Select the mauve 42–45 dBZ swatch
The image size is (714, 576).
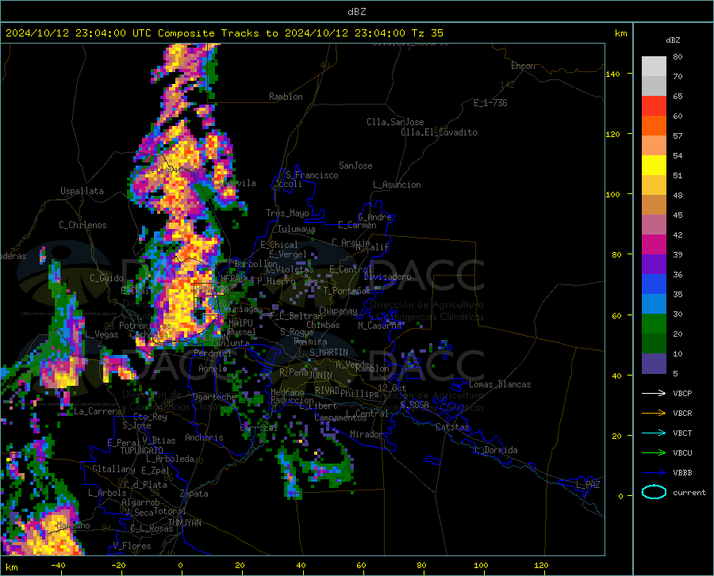[654, 225]
